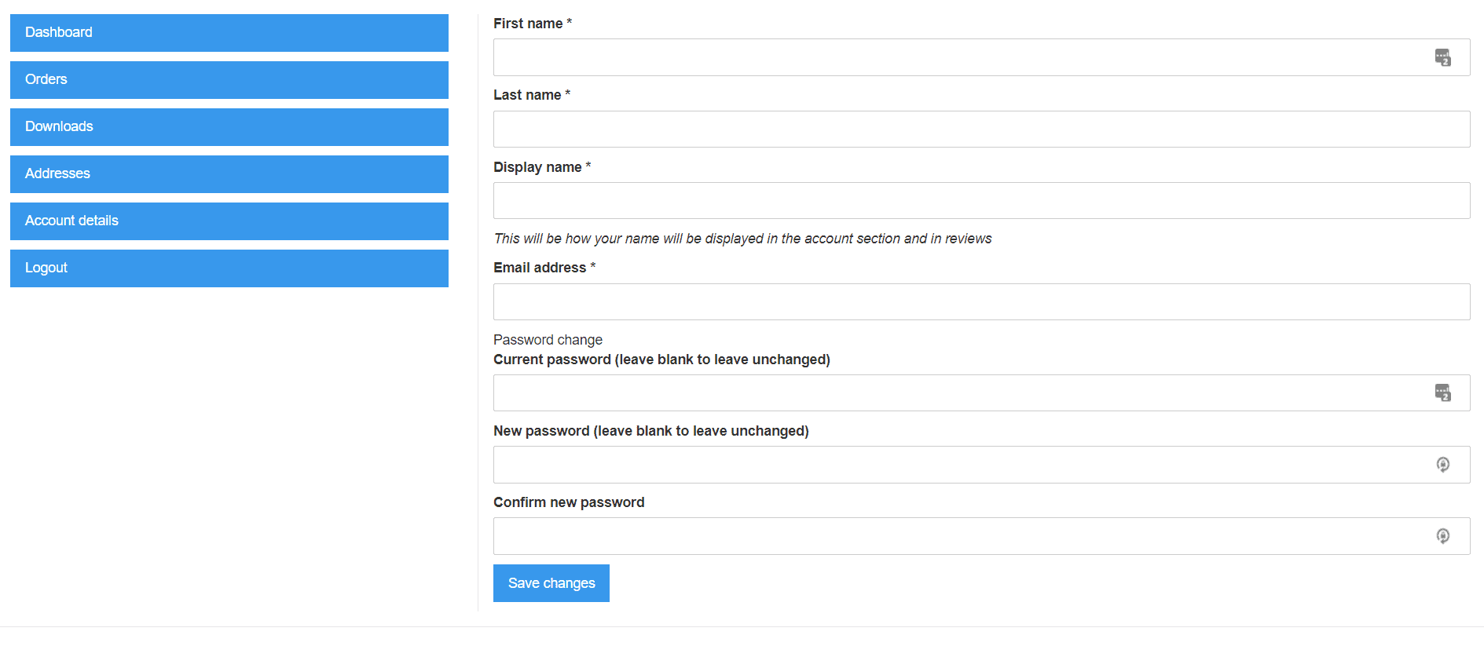Focus the Confirm new password box
1484x646 pixels.
point(958,536)
